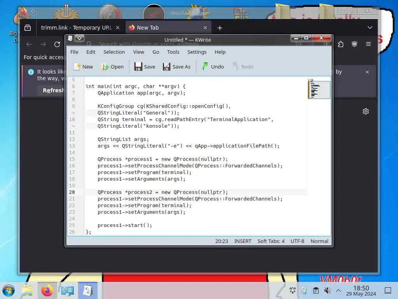Viewport: 398px width, 299px height.
Task: Undo the last edit with the Undo arrow
Action: click(213, 67)
